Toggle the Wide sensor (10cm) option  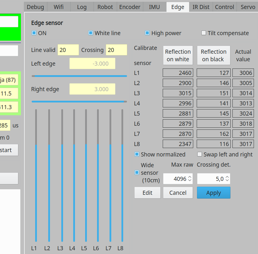pos(137,172)
